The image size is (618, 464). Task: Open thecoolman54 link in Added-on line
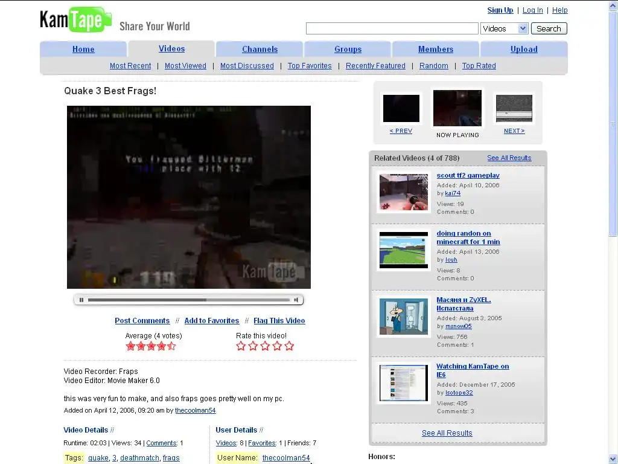pyautogui.click(x=195, y=410)
